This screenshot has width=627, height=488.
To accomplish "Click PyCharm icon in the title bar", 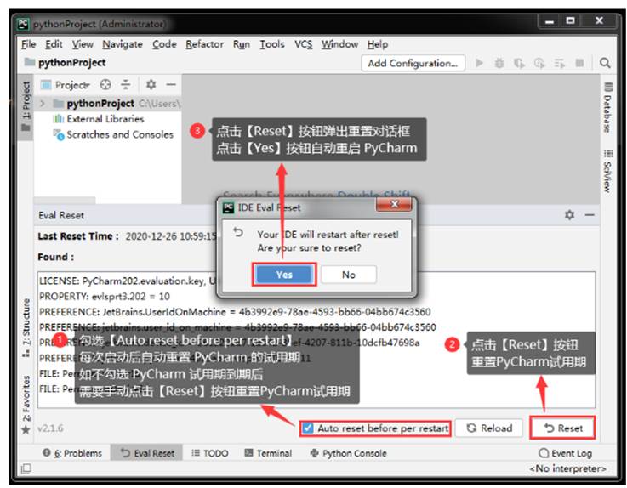I will click(x=23, y=24).
